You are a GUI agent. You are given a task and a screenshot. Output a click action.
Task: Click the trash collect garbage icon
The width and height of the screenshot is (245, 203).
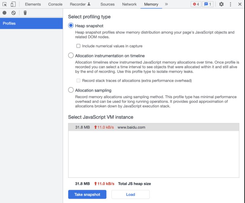tap(25, 13)
